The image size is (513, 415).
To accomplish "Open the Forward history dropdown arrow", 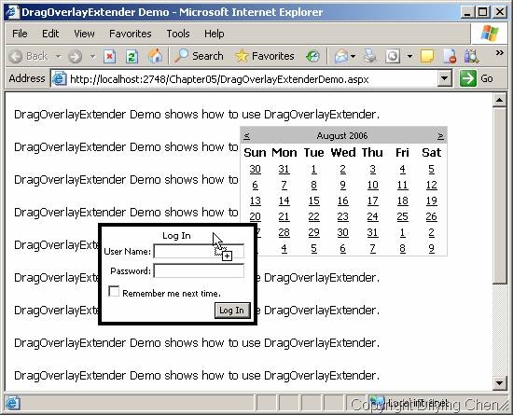I will (x=92, y=57).
